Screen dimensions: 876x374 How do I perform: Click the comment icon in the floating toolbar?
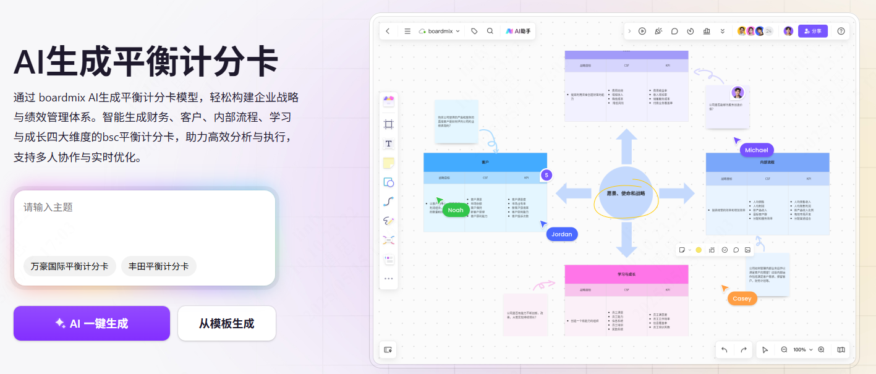tap(736, 250)
